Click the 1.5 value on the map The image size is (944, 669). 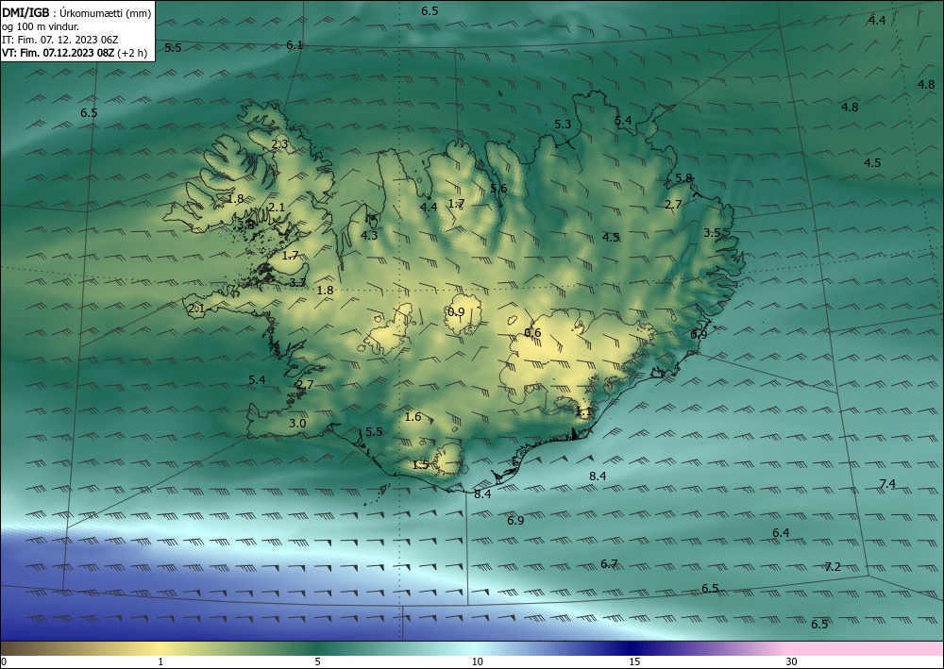click(421, 465)
